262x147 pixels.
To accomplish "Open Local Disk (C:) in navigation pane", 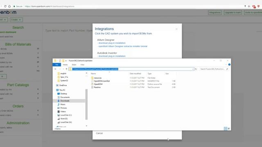I will point(66,115).
